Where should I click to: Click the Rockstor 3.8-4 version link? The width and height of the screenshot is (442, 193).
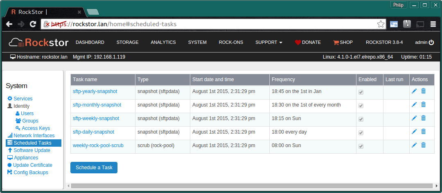[x=384, y=42]
